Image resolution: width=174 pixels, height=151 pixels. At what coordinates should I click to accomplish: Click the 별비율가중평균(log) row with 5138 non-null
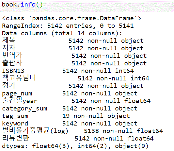(x=83, y=131)
